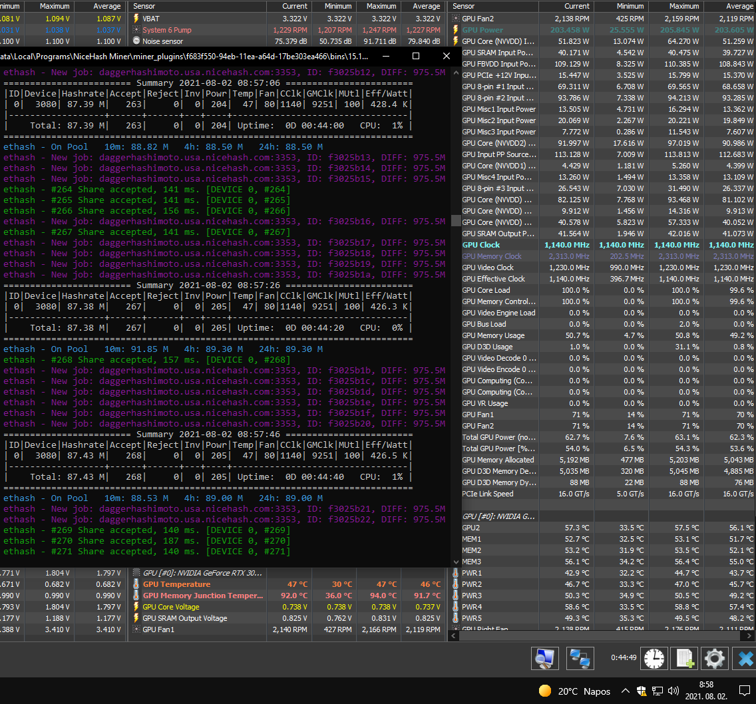Click lightning icon beside GPU SRAM Output Voltage
Image resolution: width=756 pixels, height=704 pixels.
[136, 618]
